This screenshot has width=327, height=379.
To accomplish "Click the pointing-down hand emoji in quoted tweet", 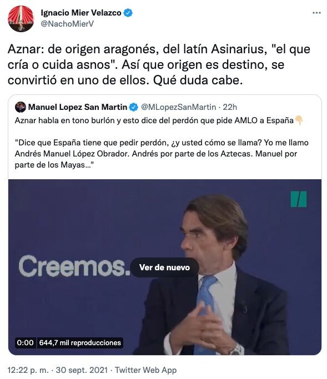I will pos(299,120).
